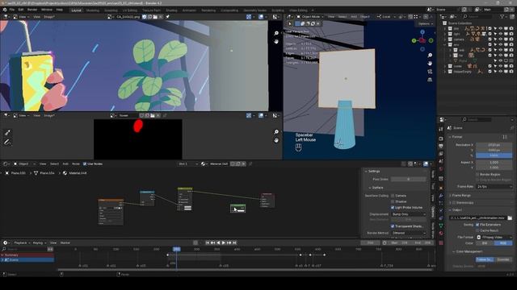The width and height of the screenshot is (517, 290).
Task: Open the timeline Playback popover
Action: tap(22, 242)
